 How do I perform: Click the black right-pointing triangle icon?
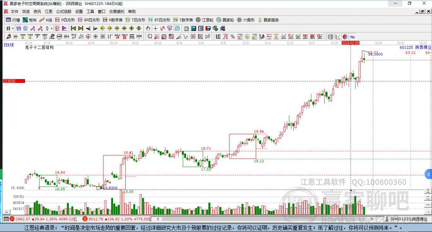(x=95, y=28)
